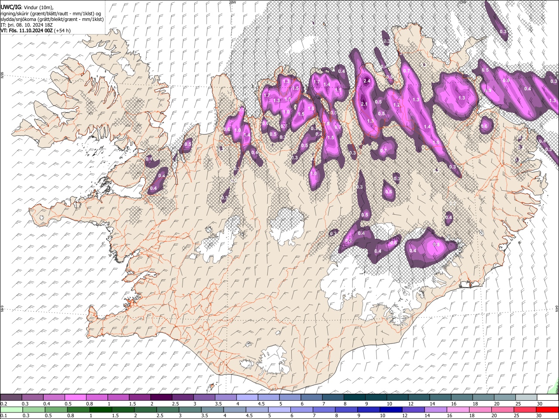Image resolution: width=559 pixels, height=419 pixels.
Task: Click the 1.1 precipitation value on the map
Action: 338,90
